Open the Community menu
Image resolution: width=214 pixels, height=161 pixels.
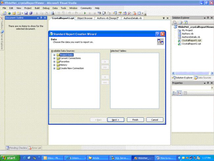coord(86,8)
